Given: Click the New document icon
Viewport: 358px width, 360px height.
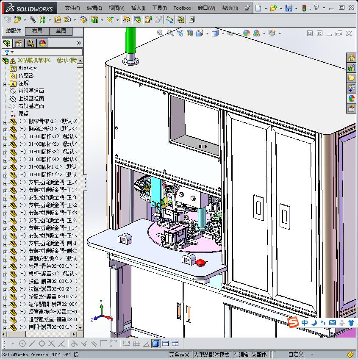Looking at the screenshot, I should [258, 8].
